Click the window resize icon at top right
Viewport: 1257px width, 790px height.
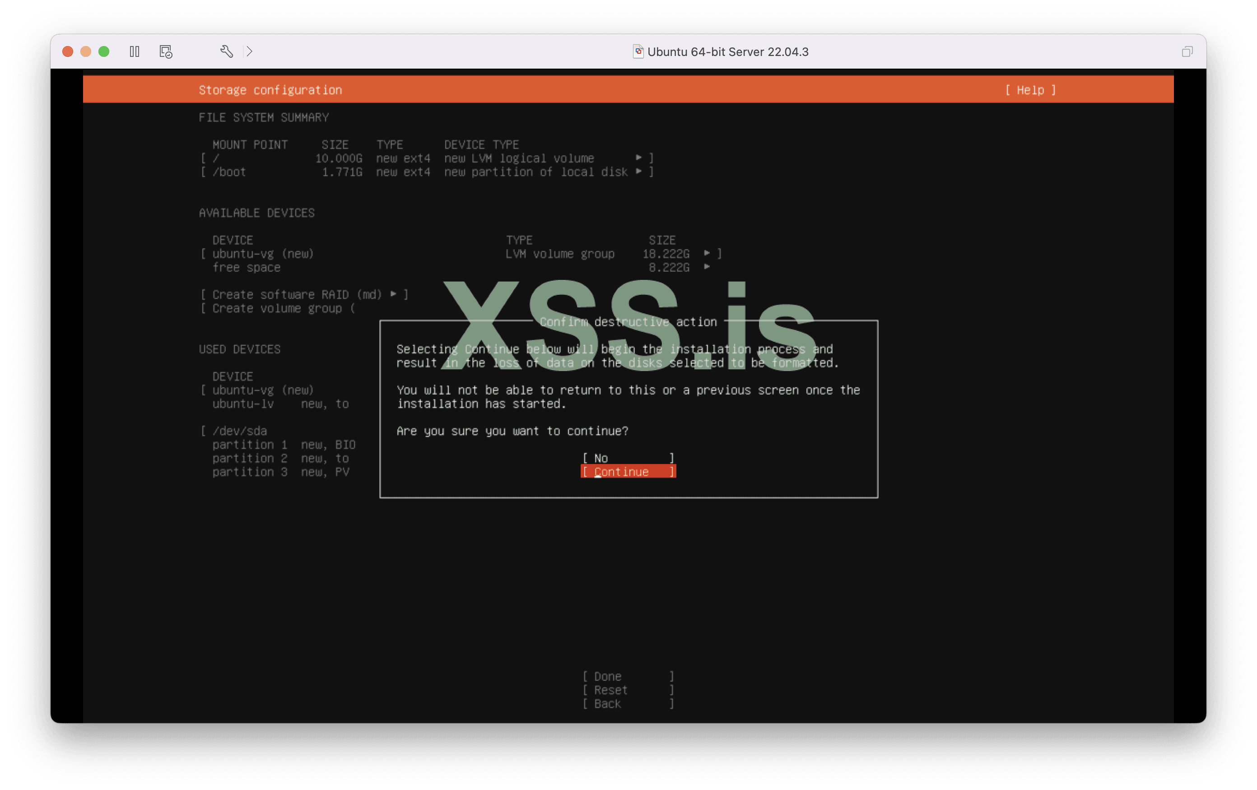tap(1187, 51)
